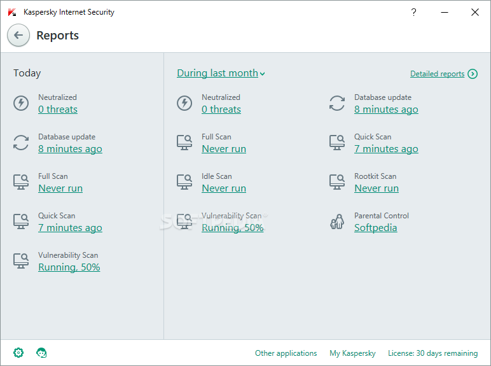Open Database update 8 minutes ago in last month section

[386, 109]
